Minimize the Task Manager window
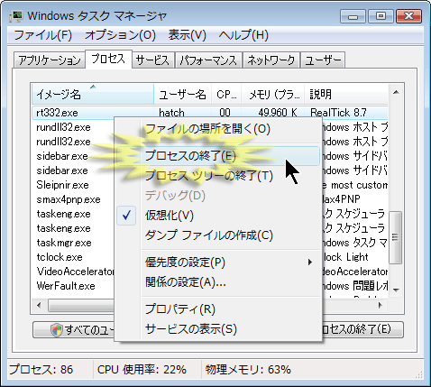The width and height of the screenshot is (431, 387). pos(353,16)
